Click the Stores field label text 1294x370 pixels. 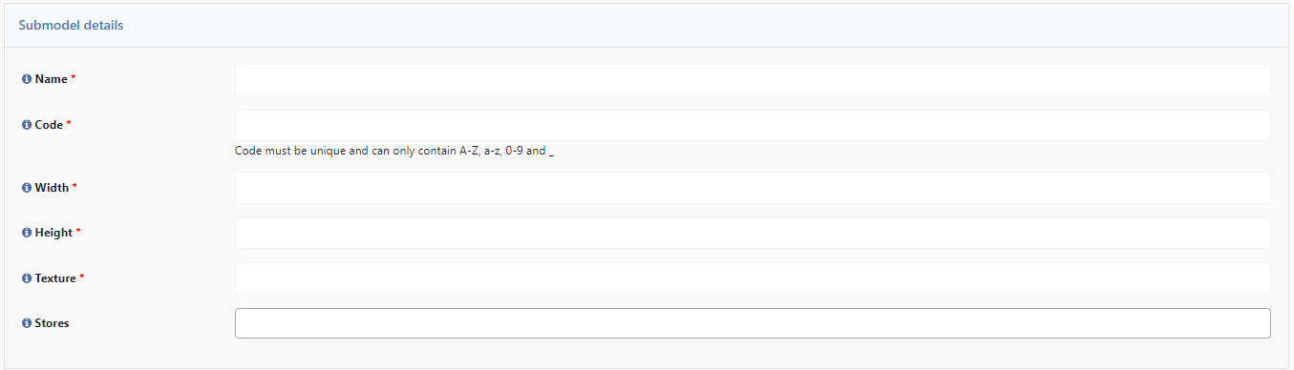53,323
